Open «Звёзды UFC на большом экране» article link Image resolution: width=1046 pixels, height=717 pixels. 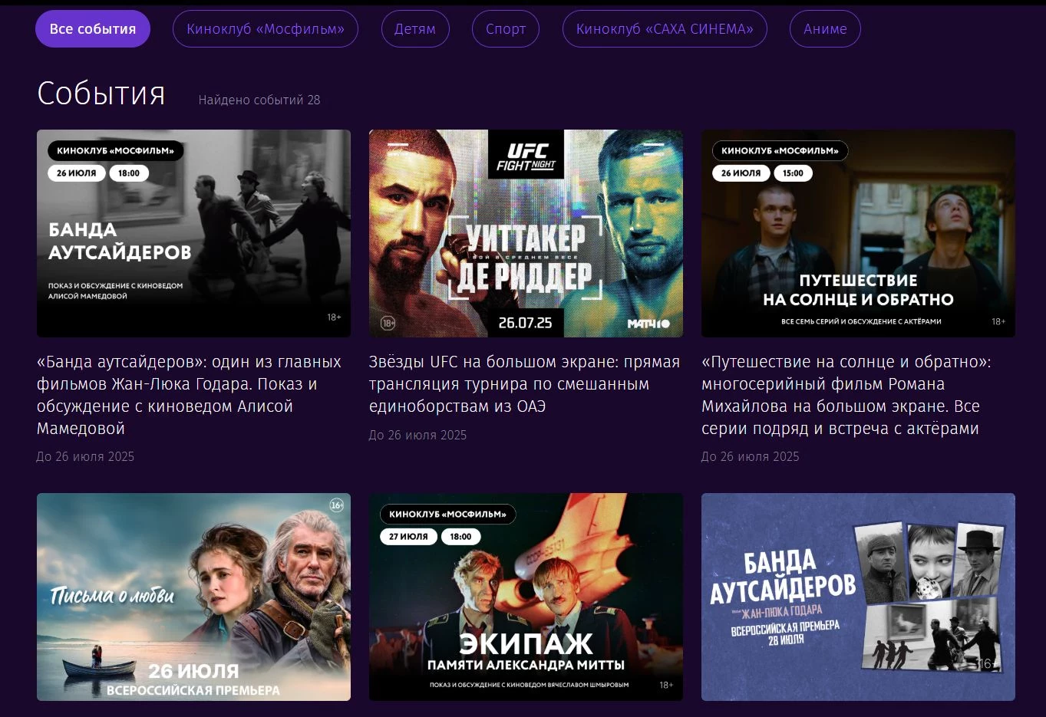(x=524, y=383)
